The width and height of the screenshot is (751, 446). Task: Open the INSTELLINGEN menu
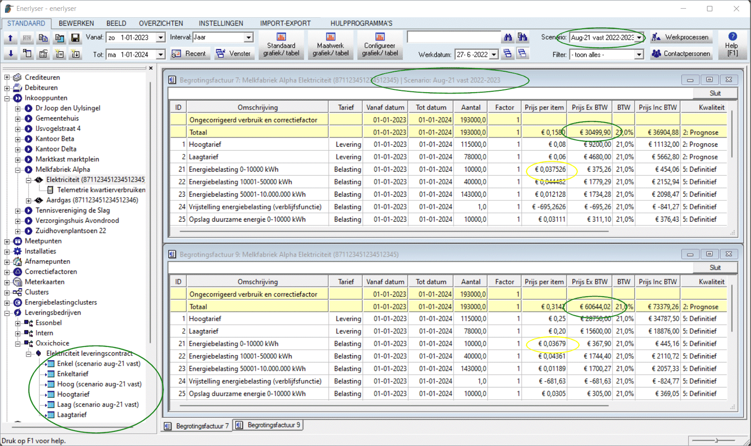221,23
